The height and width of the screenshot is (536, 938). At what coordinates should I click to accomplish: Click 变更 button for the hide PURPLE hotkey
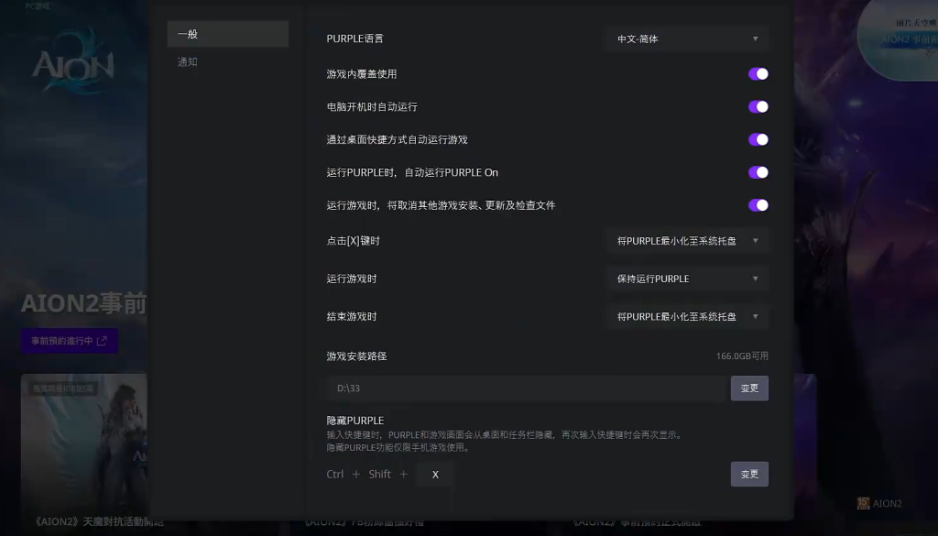(x=748, y=475)
